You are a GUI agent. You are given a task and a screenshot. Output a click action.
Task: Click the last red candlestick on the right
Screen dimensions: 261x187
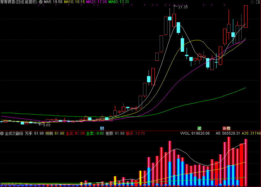(x=246, y=17)
